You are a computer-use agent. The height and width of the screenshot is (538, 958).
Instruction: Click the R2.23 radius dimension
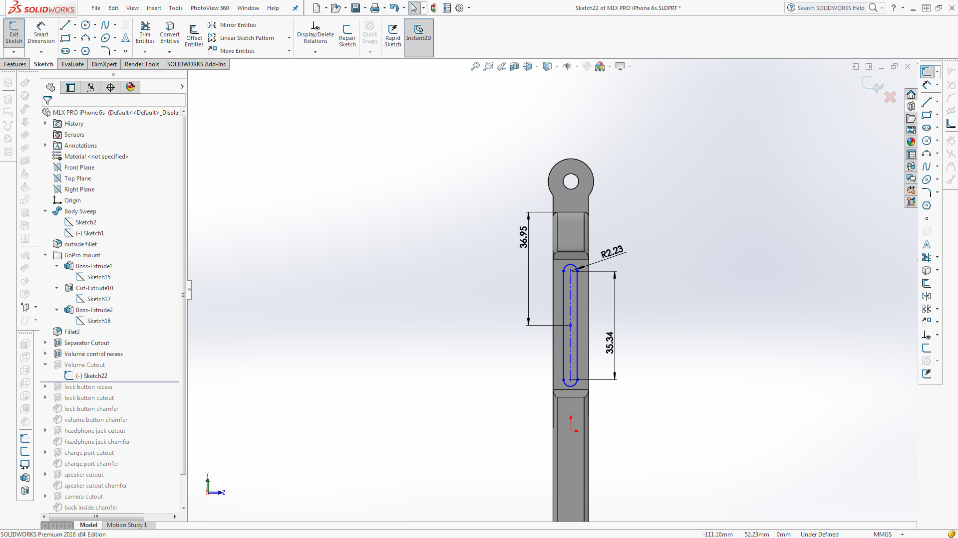pyautogui.click(x=612, y=252)
